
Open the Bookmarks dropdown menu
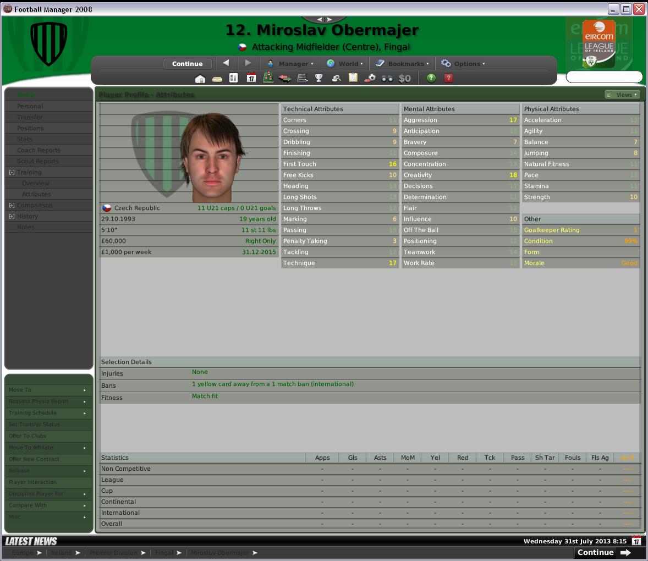click(x=402, y=64)
